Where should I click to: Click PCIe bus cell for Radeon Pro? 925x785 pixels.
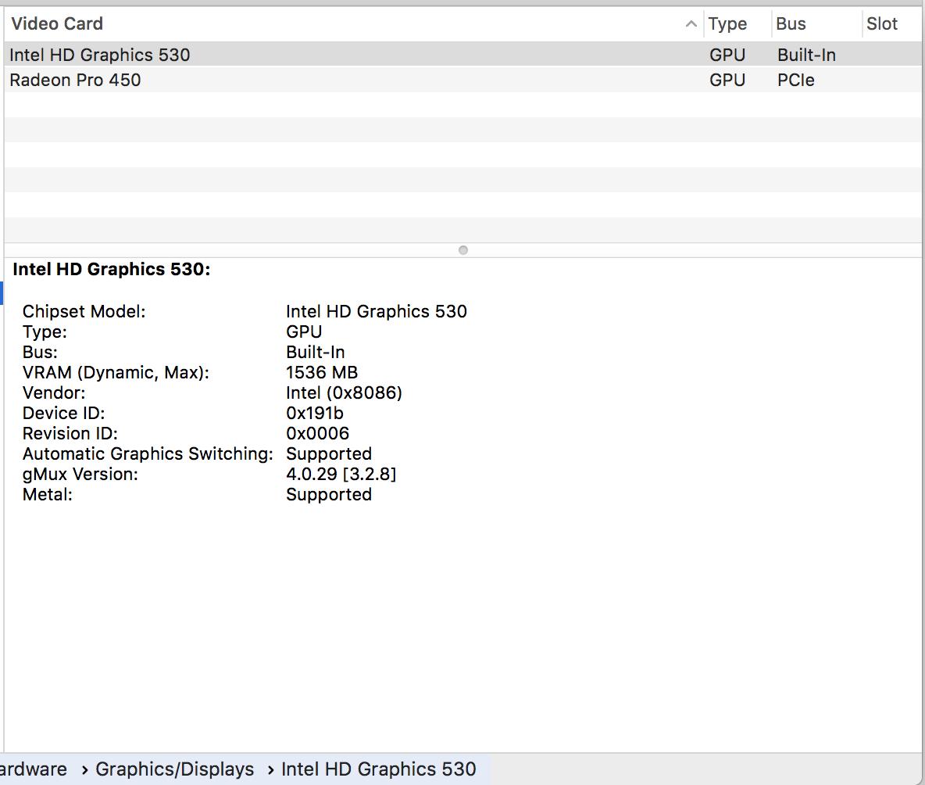[796, 80]
